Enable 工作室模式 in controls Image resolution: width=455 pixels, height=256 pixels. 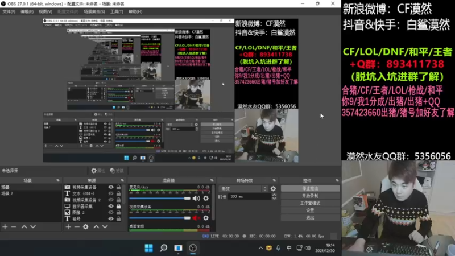point(310,203)
